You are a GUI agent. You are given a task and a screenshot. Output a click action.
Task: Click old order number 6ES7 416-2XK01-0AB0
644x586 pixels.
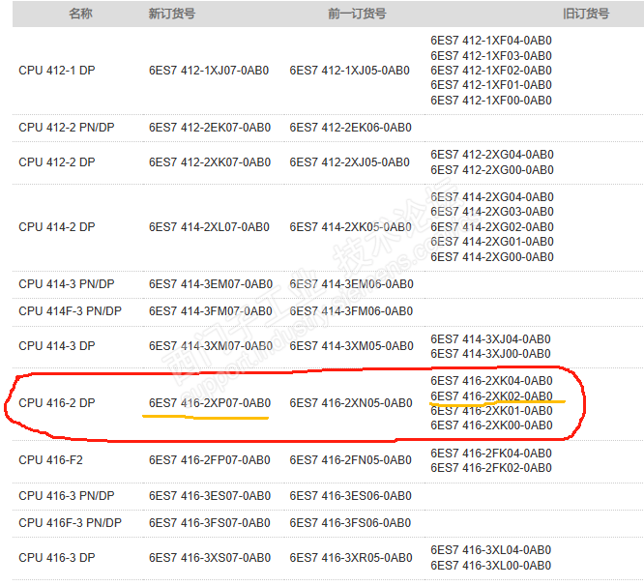491,411
